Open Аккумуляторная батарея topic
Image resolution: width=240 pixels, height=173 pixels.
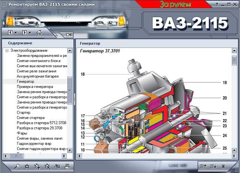pyautogui.click(x=38, y=76)
